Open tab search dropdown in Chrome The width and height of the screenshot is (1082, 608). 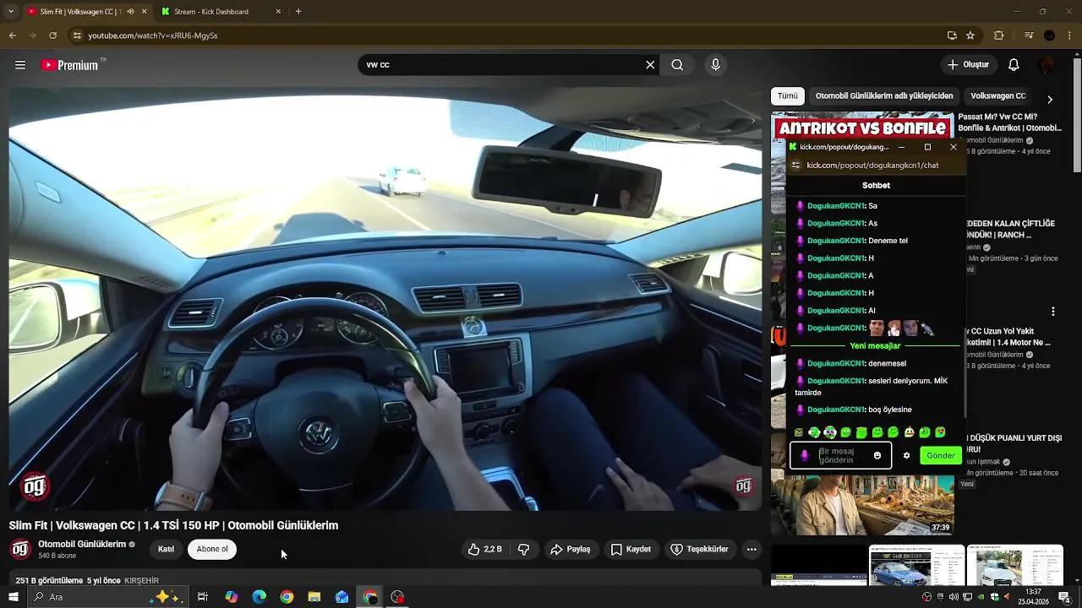[x=12, y=12]
